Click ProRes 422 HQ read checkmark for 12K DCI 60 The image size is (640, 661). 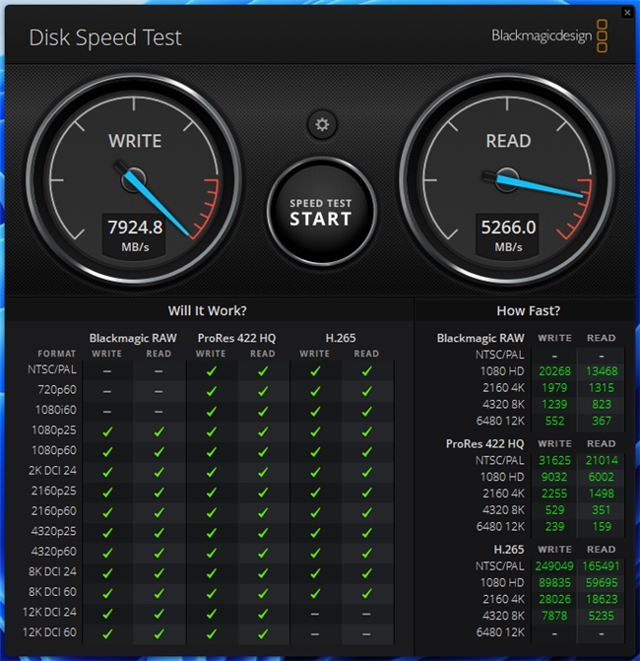tap(263, 633)
